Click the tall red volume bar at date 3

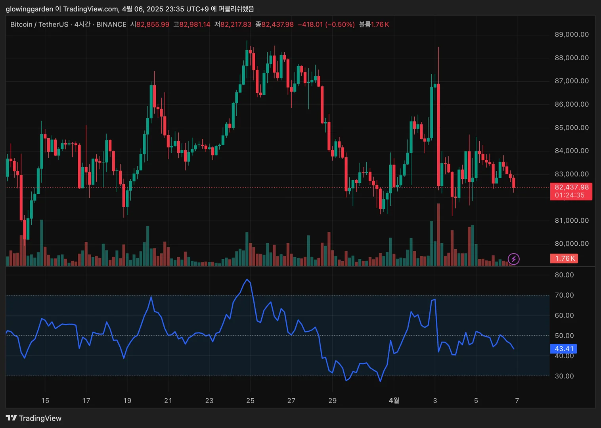(x=438, y=235)
